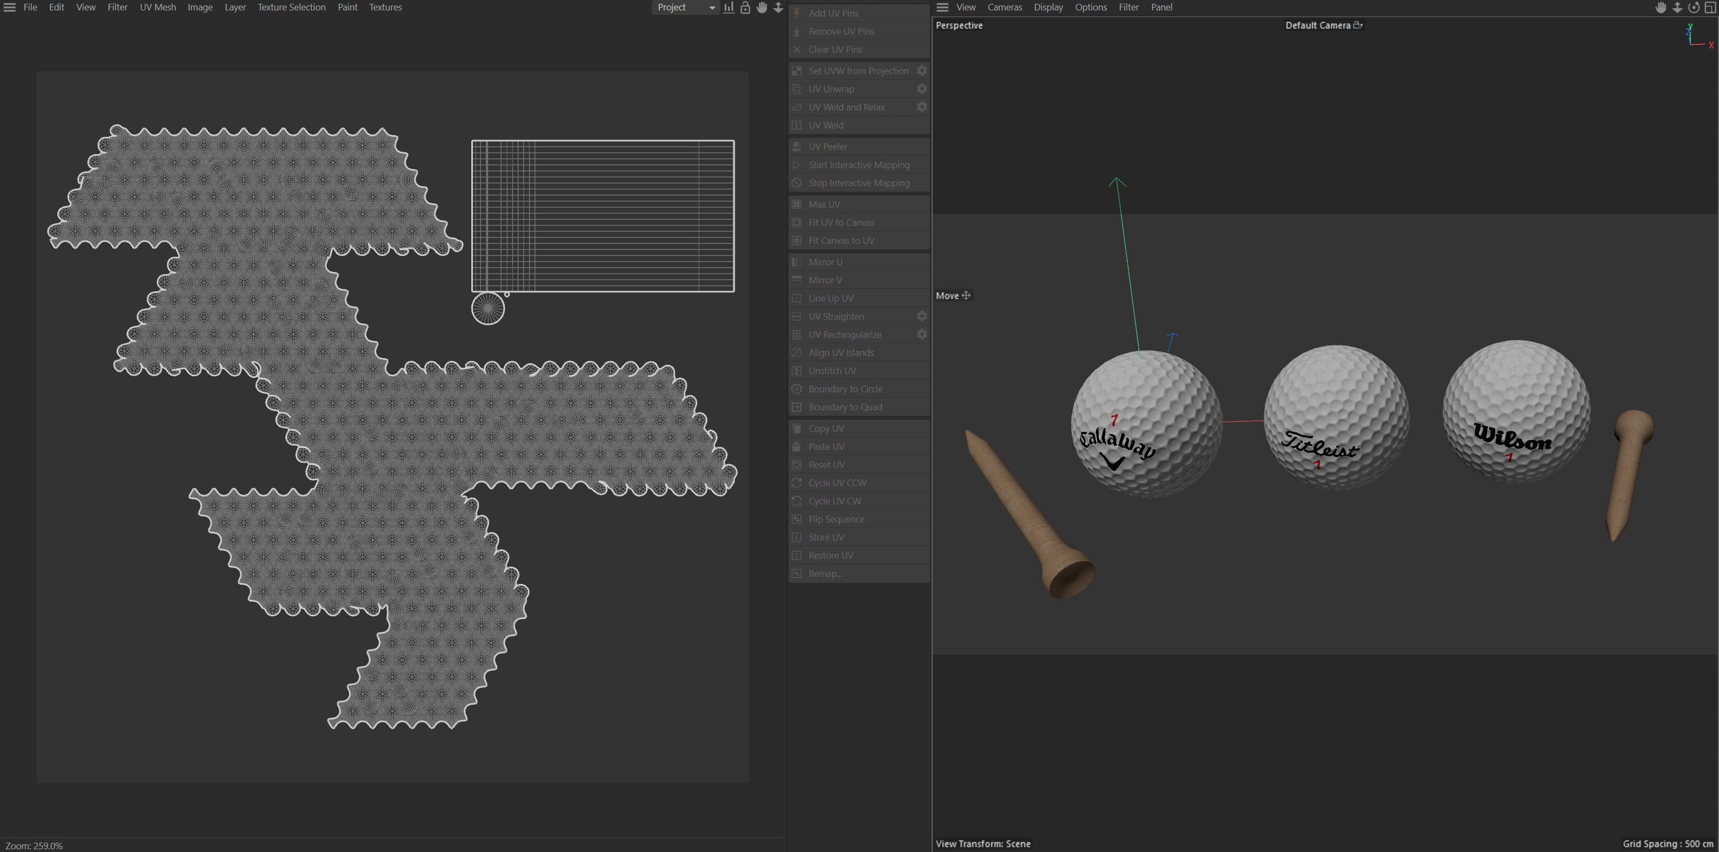
Task: Click the histogram bars icon beside Project dropdown
Action: click(729, 7)
